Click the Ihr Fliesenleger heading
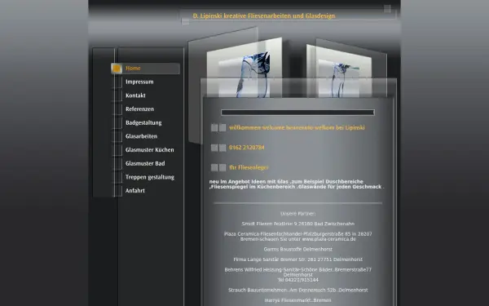The image size is (489, 306). tap(249, 167)
